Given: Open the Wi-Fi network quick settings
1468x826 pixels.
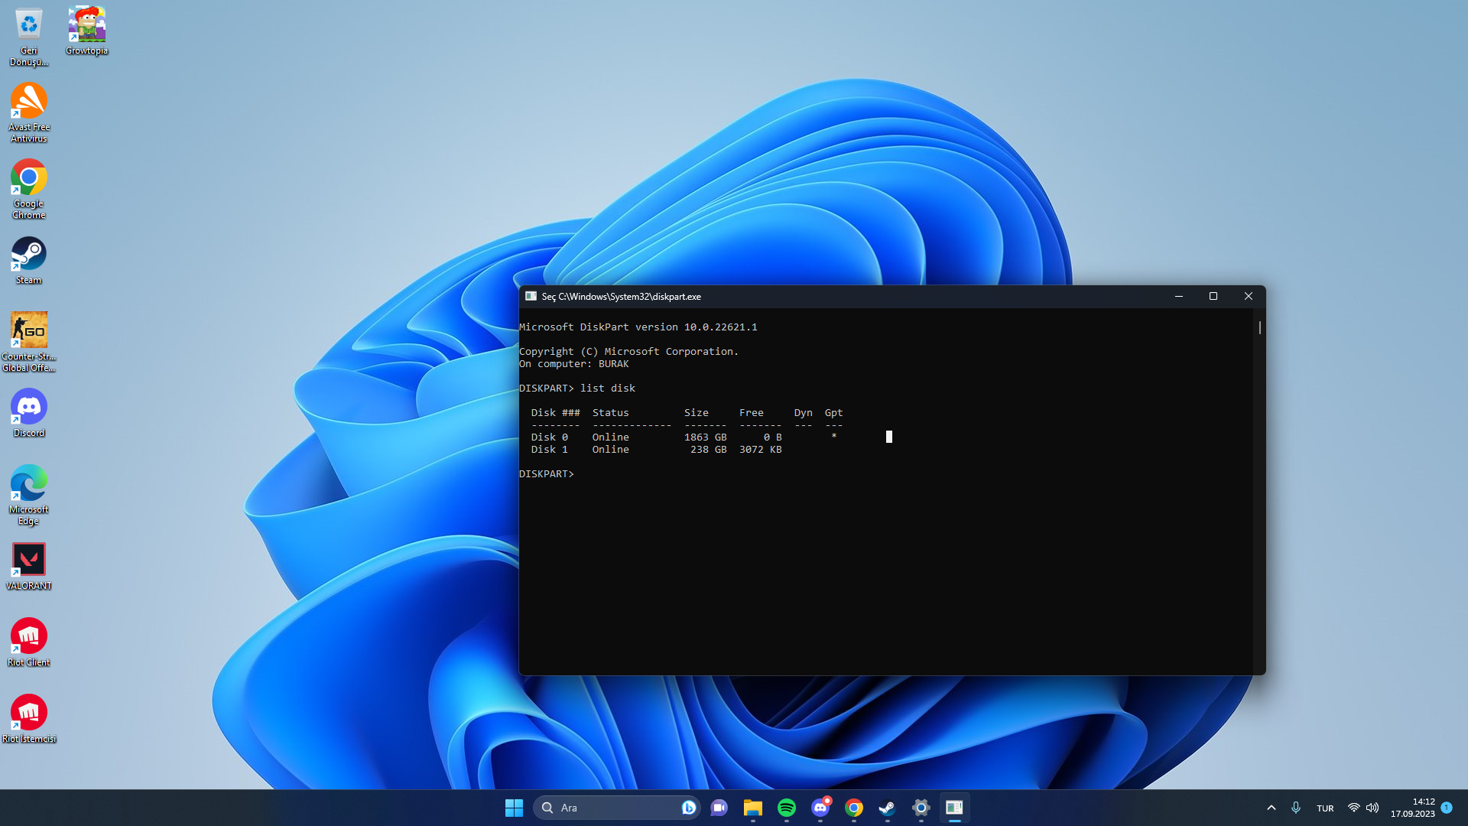Looking at the screenshot, I should point(1353,808).
